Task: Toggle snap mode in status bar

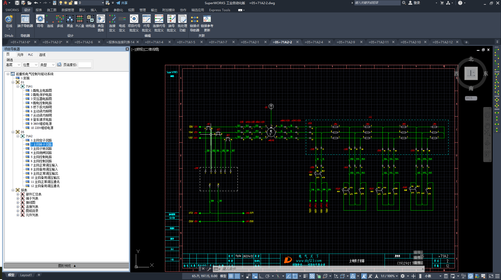Action: point(237,276)
